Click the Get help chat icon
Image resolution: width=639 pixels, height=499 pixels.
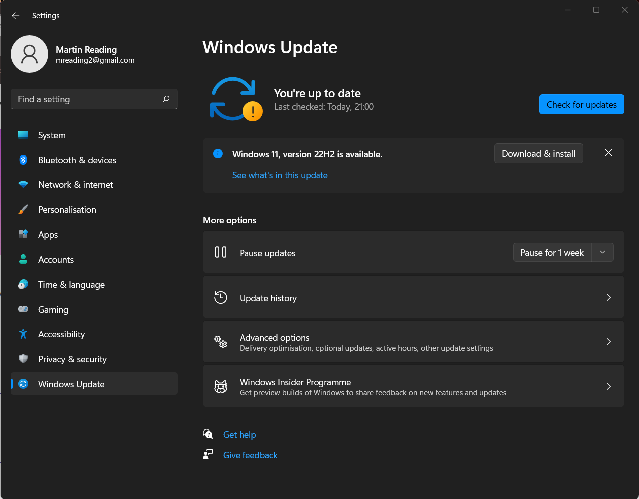point(208,434)
